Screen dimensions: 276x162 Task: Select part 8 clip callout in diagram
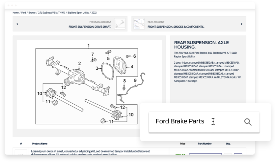coord(124,81)
